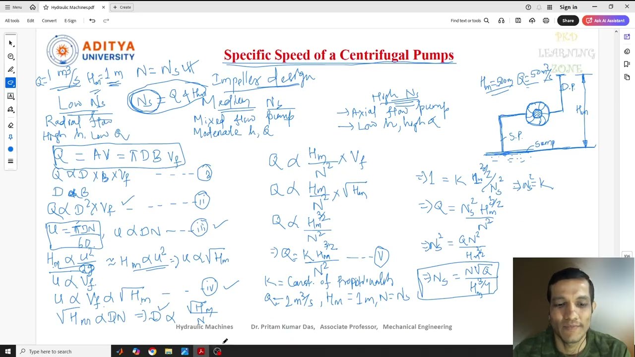Click the page number 106 indicator
The height and width of the screenshot is (357, 635).
(x=627, y=256)
